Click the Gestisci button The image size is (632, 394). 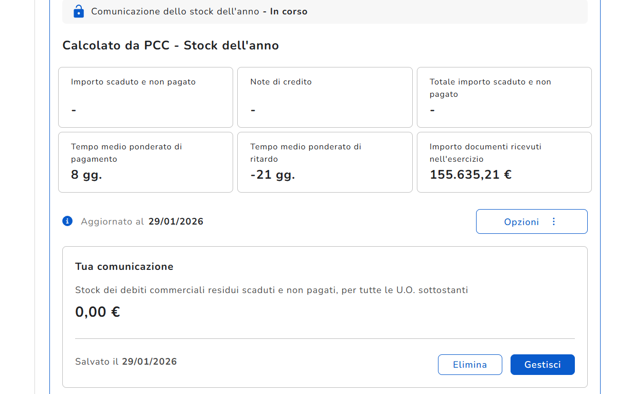point(542,365)
